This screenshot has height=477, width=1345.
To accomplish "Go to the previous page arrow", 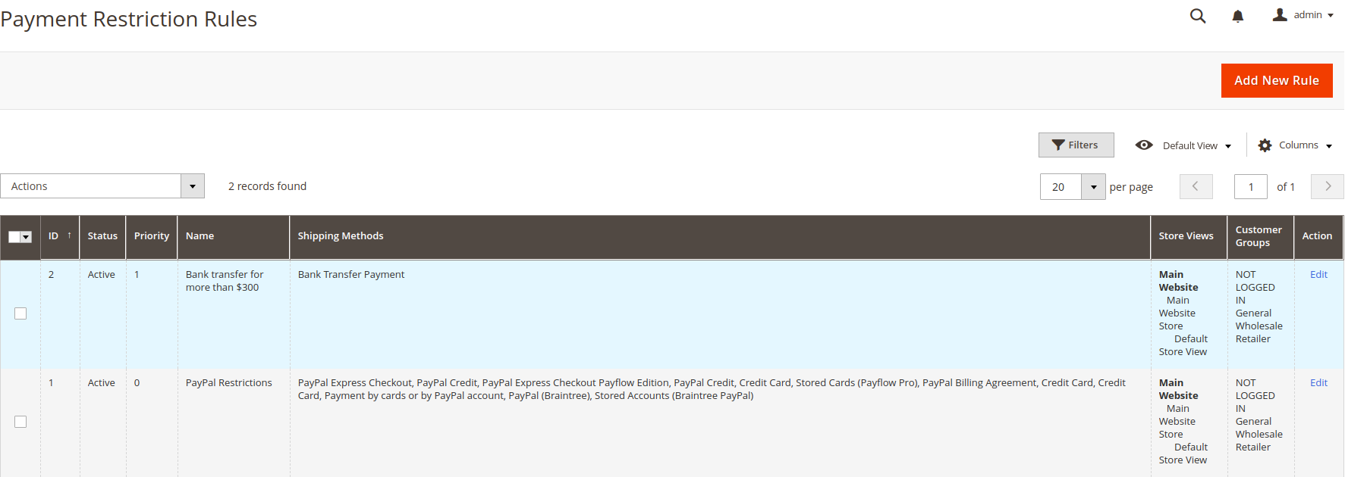I will pyautogui.click(x=1196, y=186).
